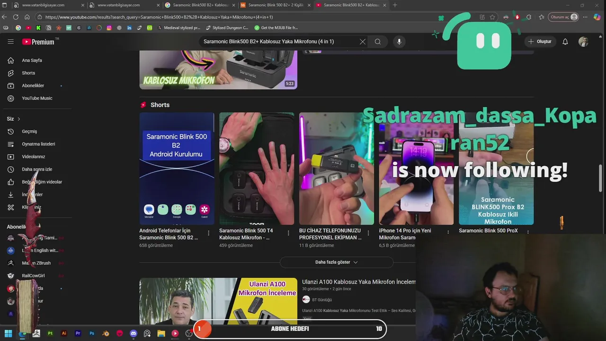606x341 pixels.
Task: Open options menu for Blink 500 T4 short
Action: [x=288, y=233]
